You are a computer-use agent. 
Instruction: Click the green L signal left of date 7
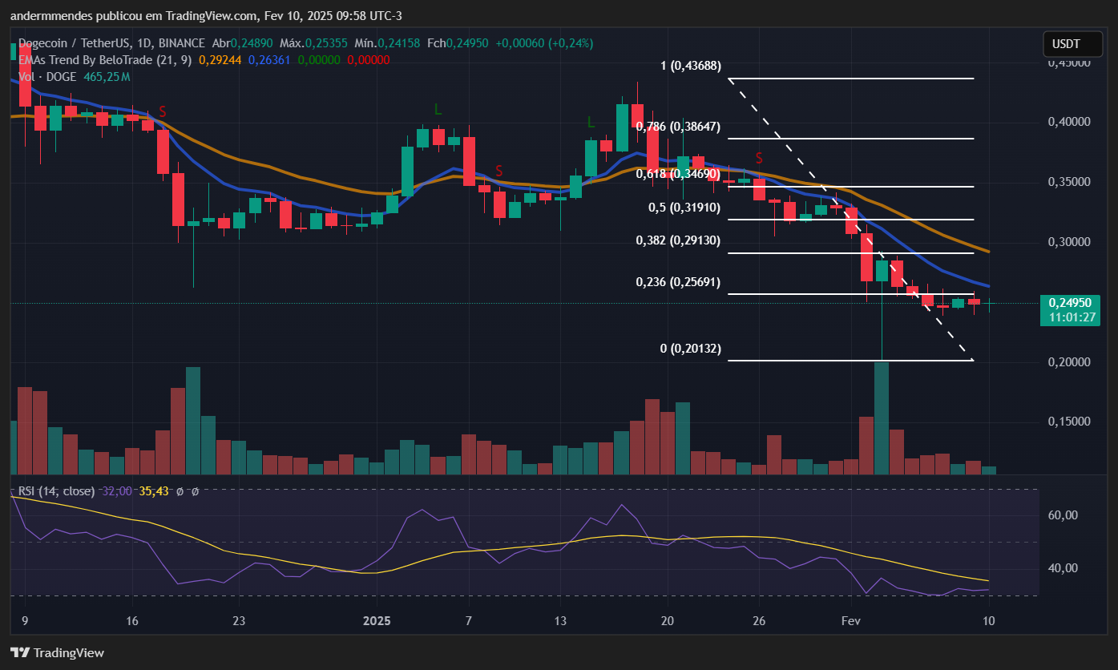(x=438, y=110)
